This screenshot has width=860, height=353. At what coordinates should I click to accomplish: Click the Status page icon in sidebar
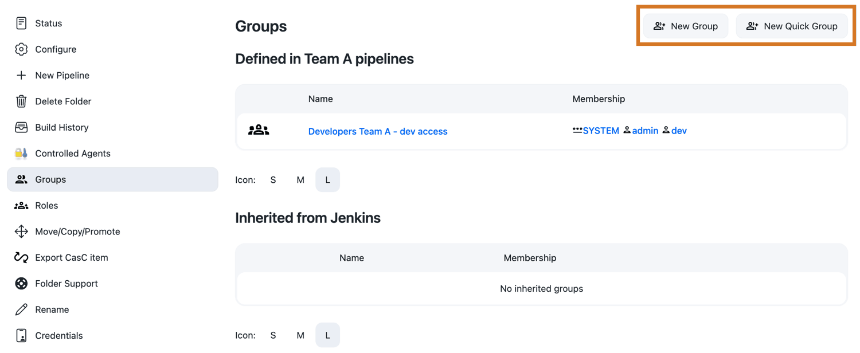tap(21, 23)
